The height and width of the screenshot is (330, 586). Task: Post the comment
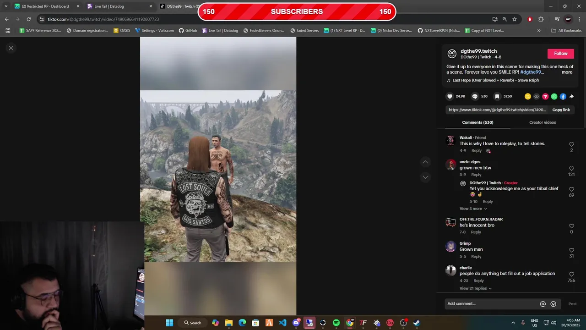click(572, 304)
